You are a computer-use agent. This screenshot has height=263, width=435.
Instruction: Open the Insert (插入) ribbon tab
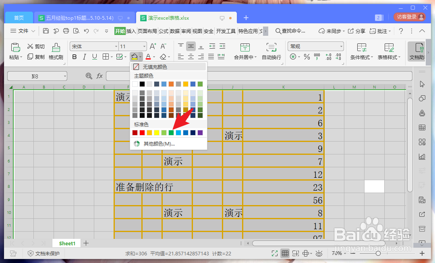131,31
